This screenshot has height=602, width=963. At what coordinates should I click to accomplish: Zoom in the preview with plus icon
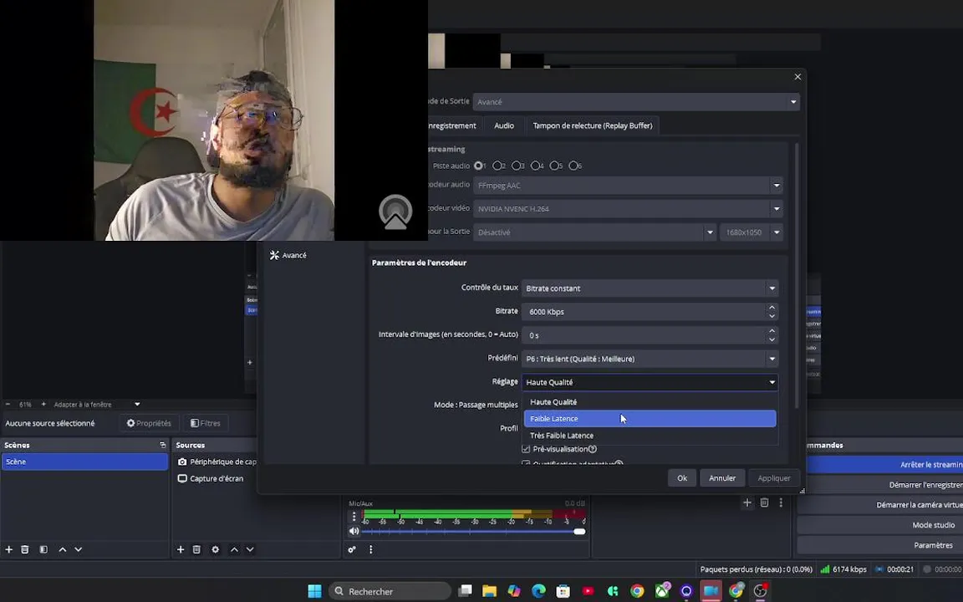tap(43, 404)
